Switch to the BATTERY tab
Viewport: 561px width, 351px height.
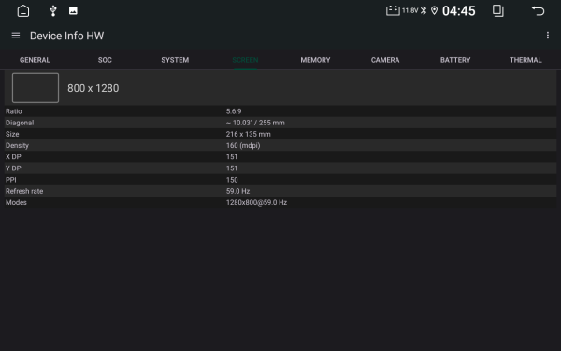pos(455,60)
